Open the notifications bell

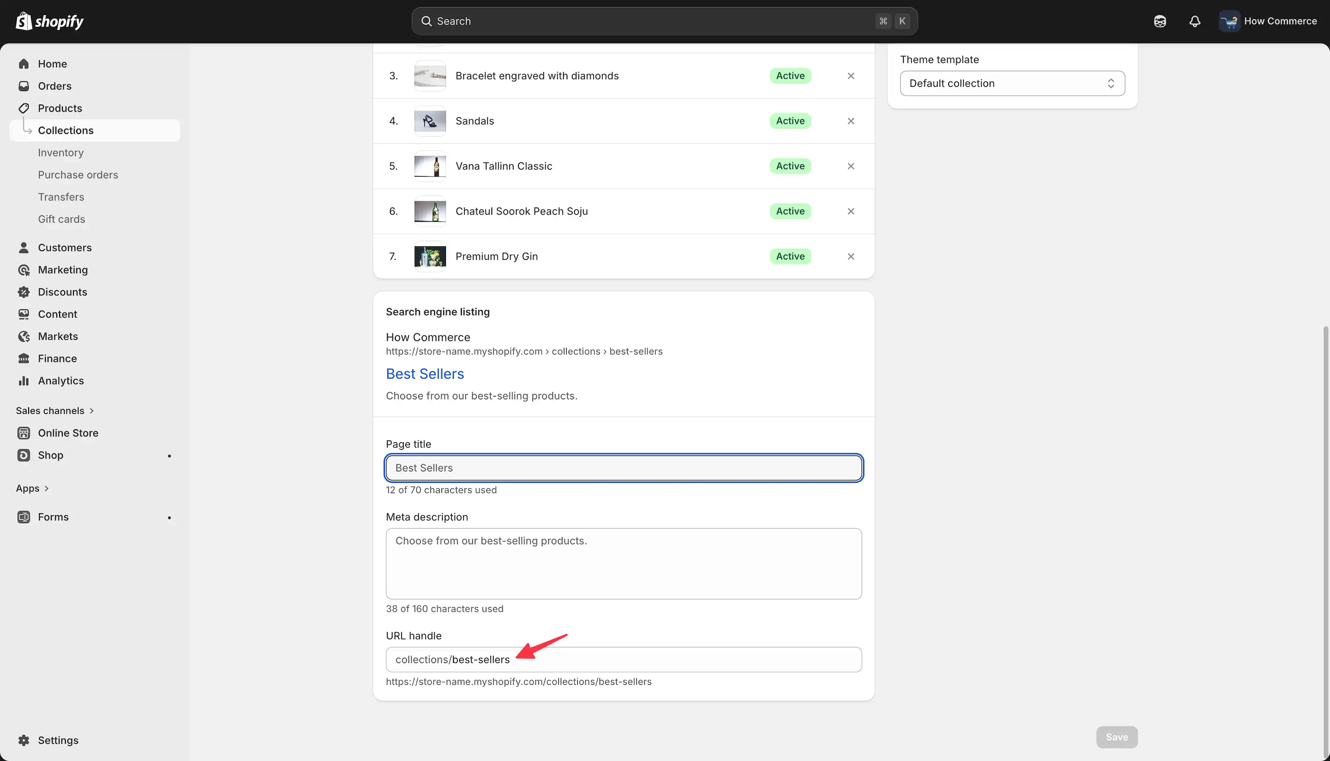pos(1195,21)
